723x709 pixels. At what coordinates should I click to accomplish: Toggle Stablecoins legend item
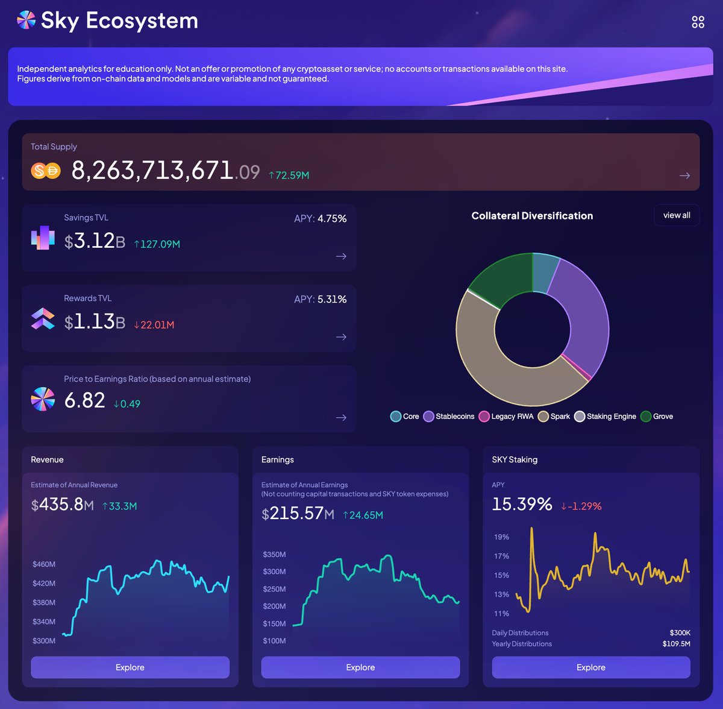click(x=449, y=417)
